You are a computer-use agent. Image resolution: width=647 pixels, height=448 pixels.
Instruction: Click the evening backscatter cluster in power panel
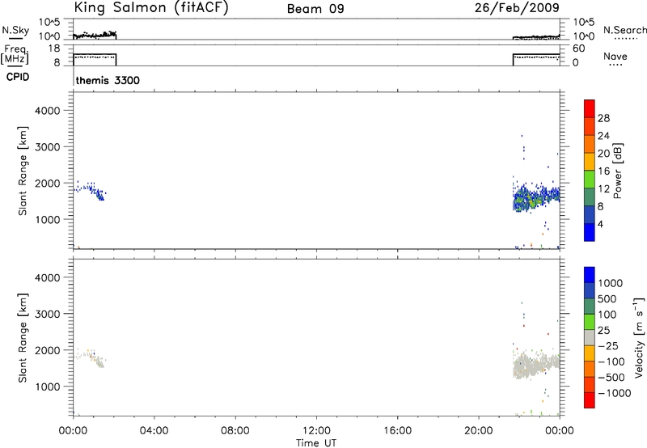tap(535, 198)
